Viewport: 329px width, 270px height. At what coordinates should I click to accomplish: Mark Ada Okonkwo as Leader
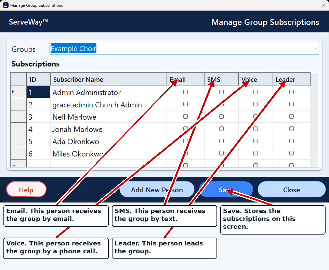(291, 141)
